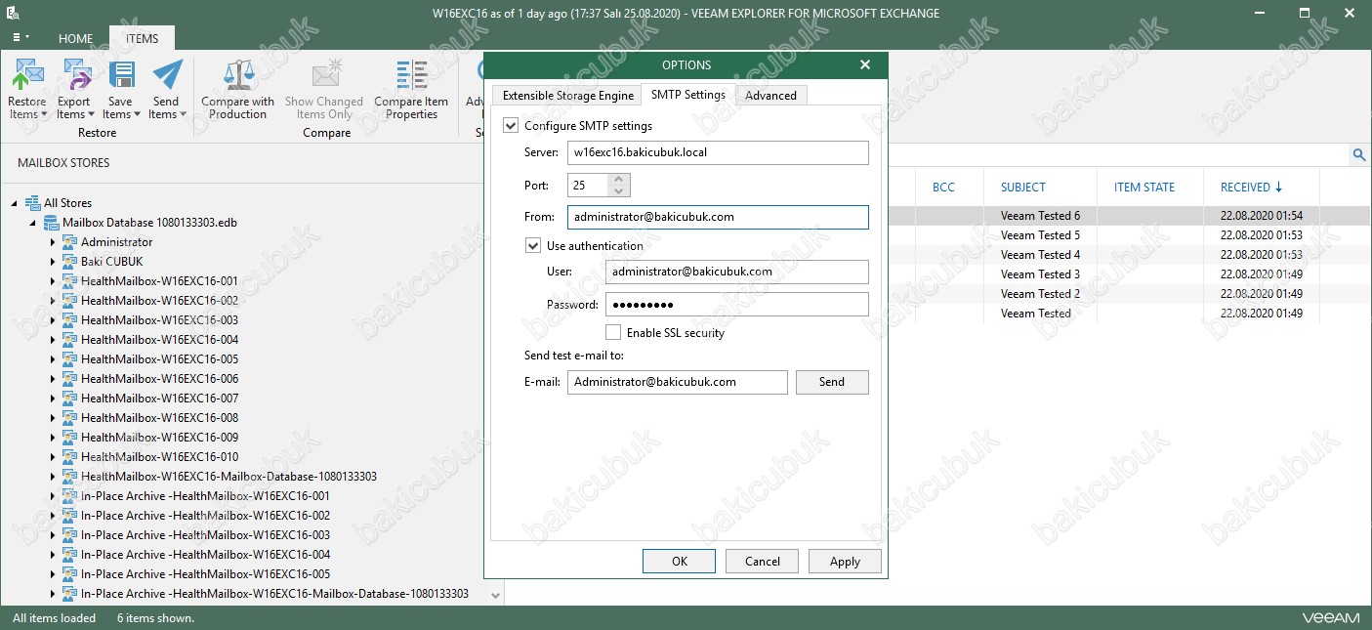Click Apply in Options dialog

pyautogui.click(x=845, y=562)
